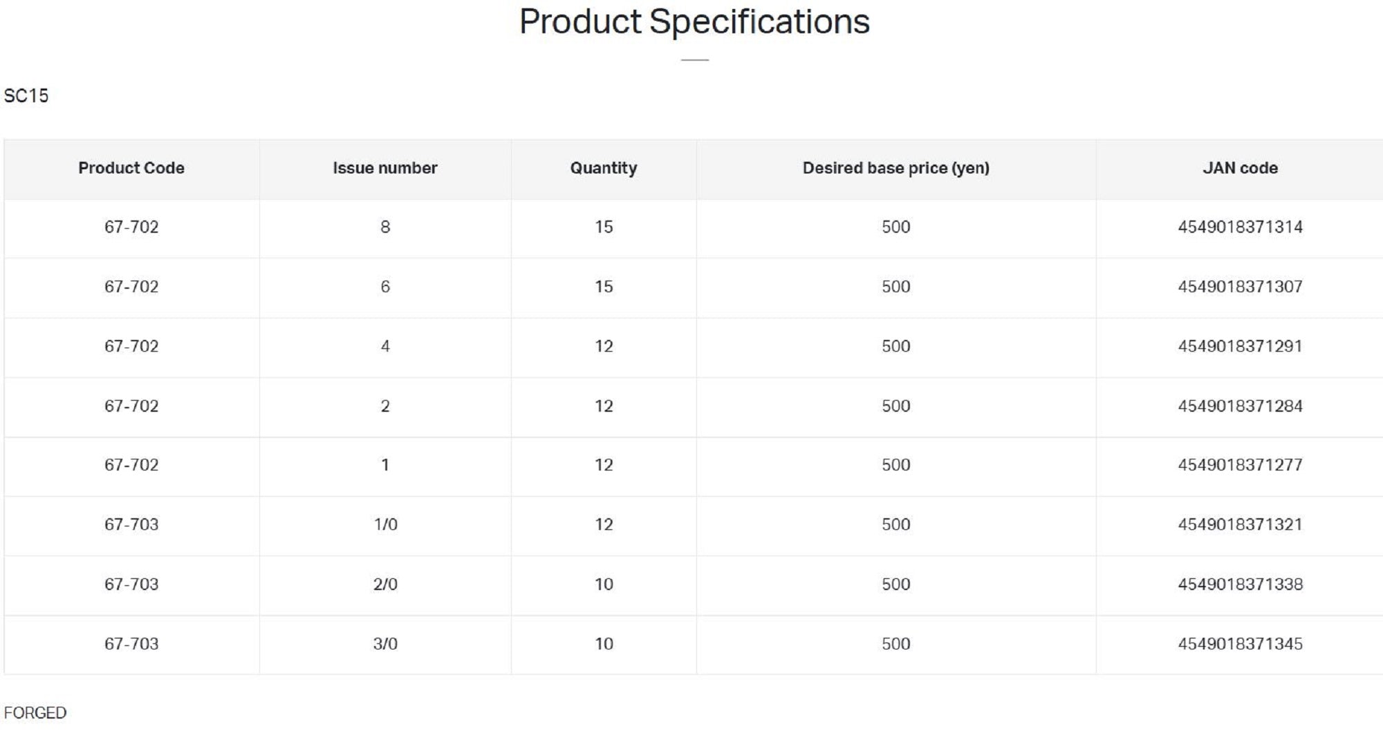Click JAN code 4549018371345
The height and width of the screenshot is (731, 1383).
[1240, 644]
